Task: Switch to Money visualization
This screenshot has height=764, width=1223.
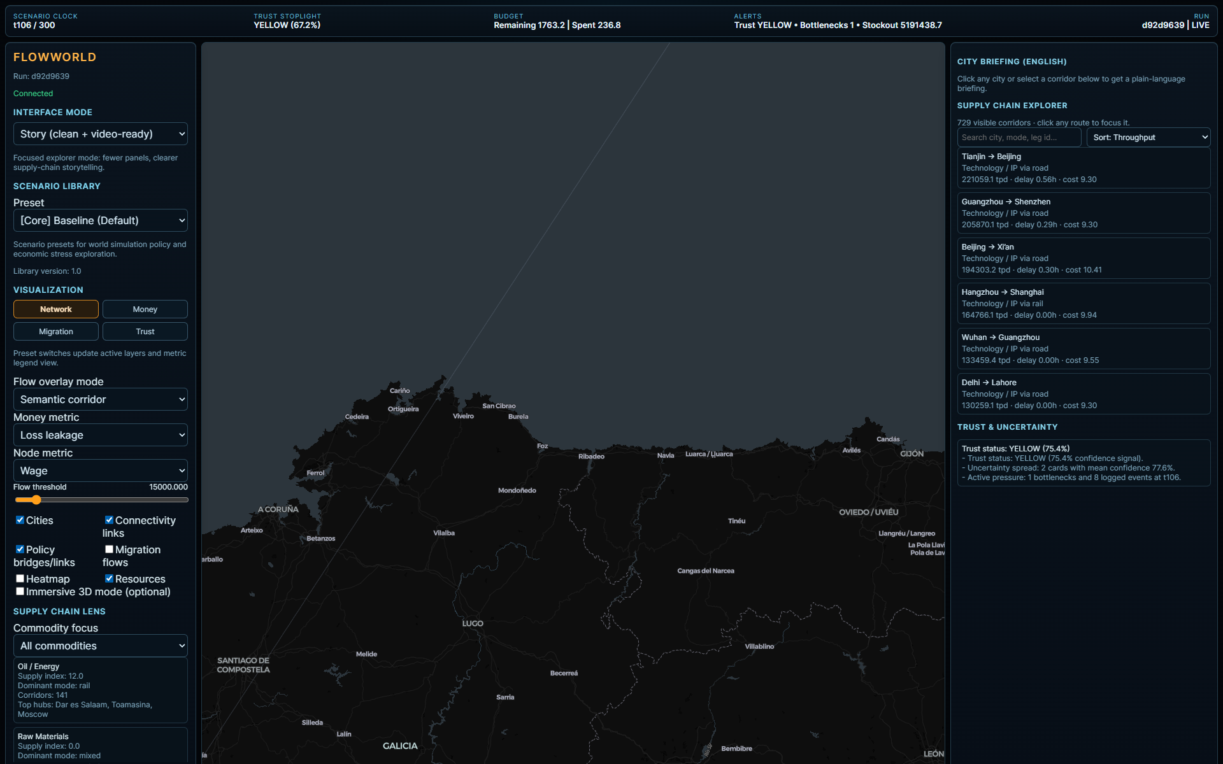Action: coord(145,309)
